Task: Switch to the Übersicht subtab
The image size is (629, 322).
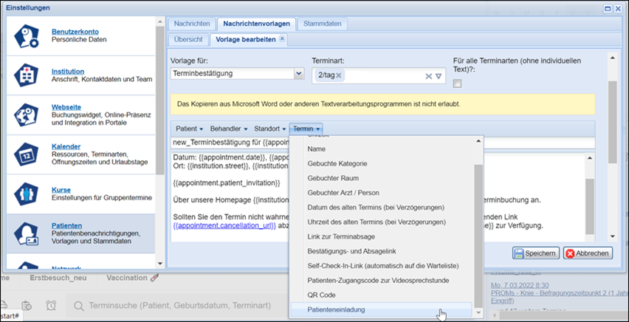Action: pyautogui.click(x=188, y=39)
